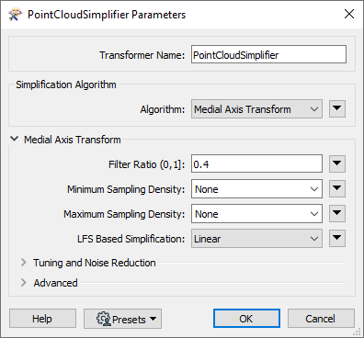Image resolution: width=364 pixels, height=338 pixels.
Task: Click the Cancel button
Action: [x=321, y=319]
